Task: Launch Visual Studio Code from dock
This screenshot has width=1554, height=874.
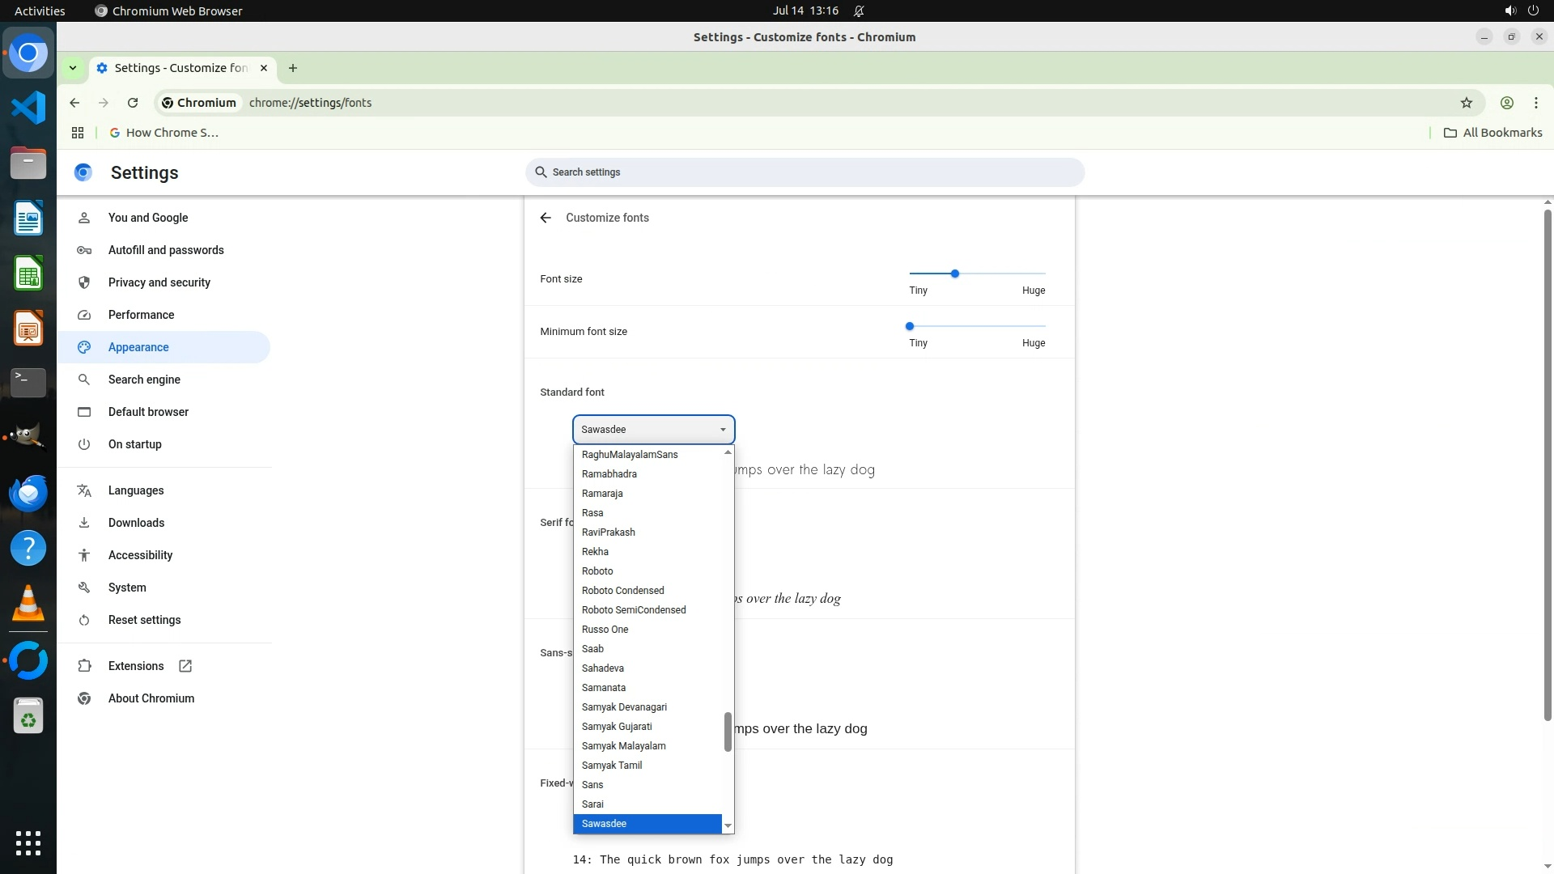Action: pyautogui.click(x=28, y=108)
